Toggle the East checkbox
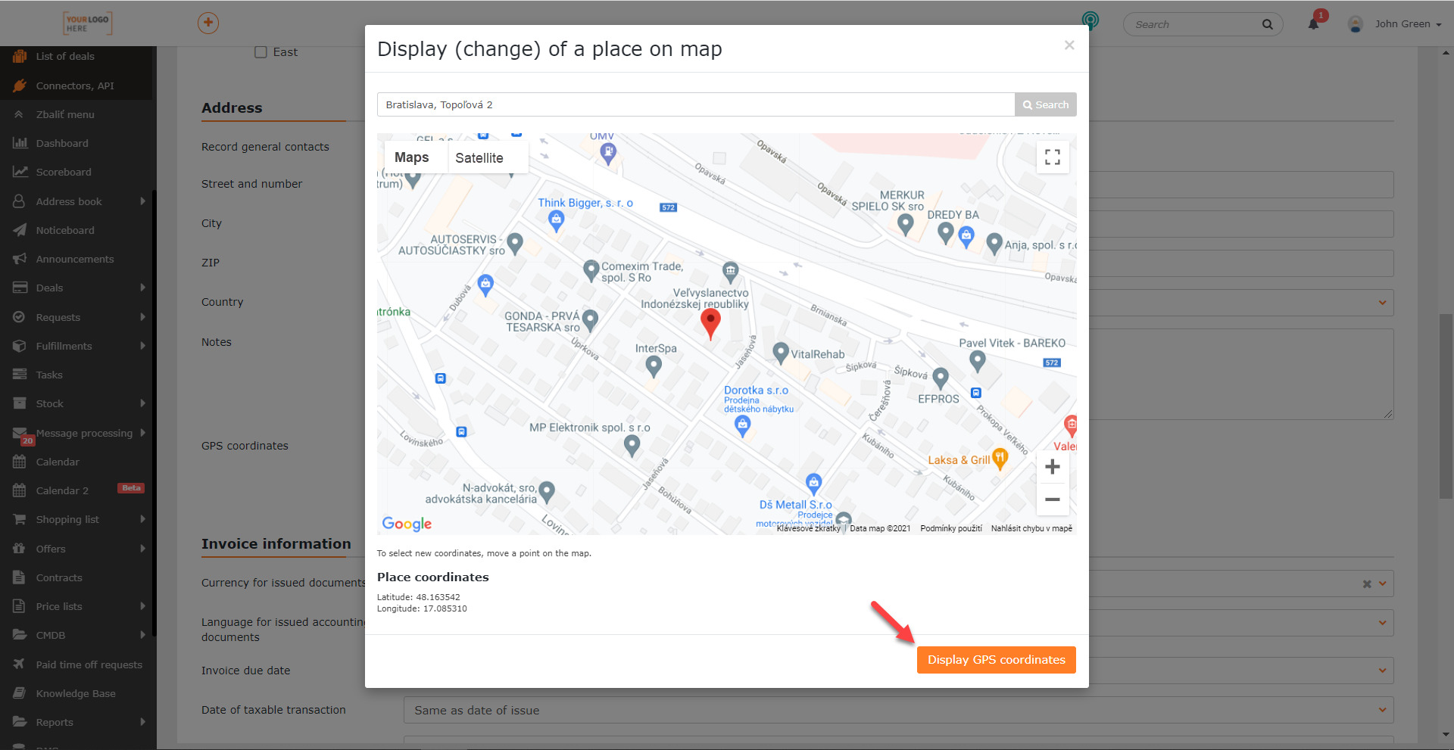This screenshot has height=750, width=1454. pos(261,52)
